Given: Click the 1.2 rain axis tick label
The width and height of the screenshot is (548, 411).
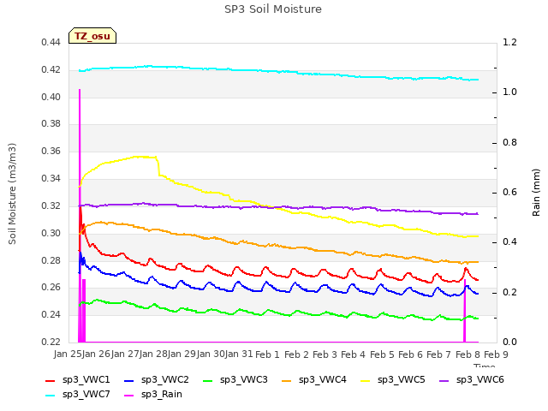Looking at the screenshot, I should pyautogui.click(x=509, y=42).
